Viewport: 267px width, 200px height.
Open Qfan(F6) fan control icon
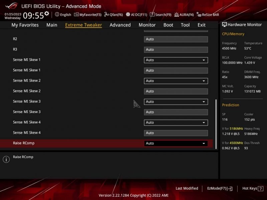[x=106, y=14]
